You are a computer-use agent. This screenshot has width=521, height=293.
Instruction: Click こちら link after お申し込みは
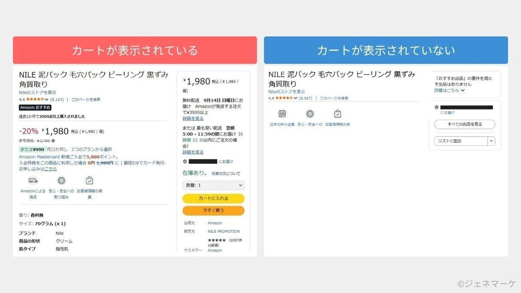(50, 169)
